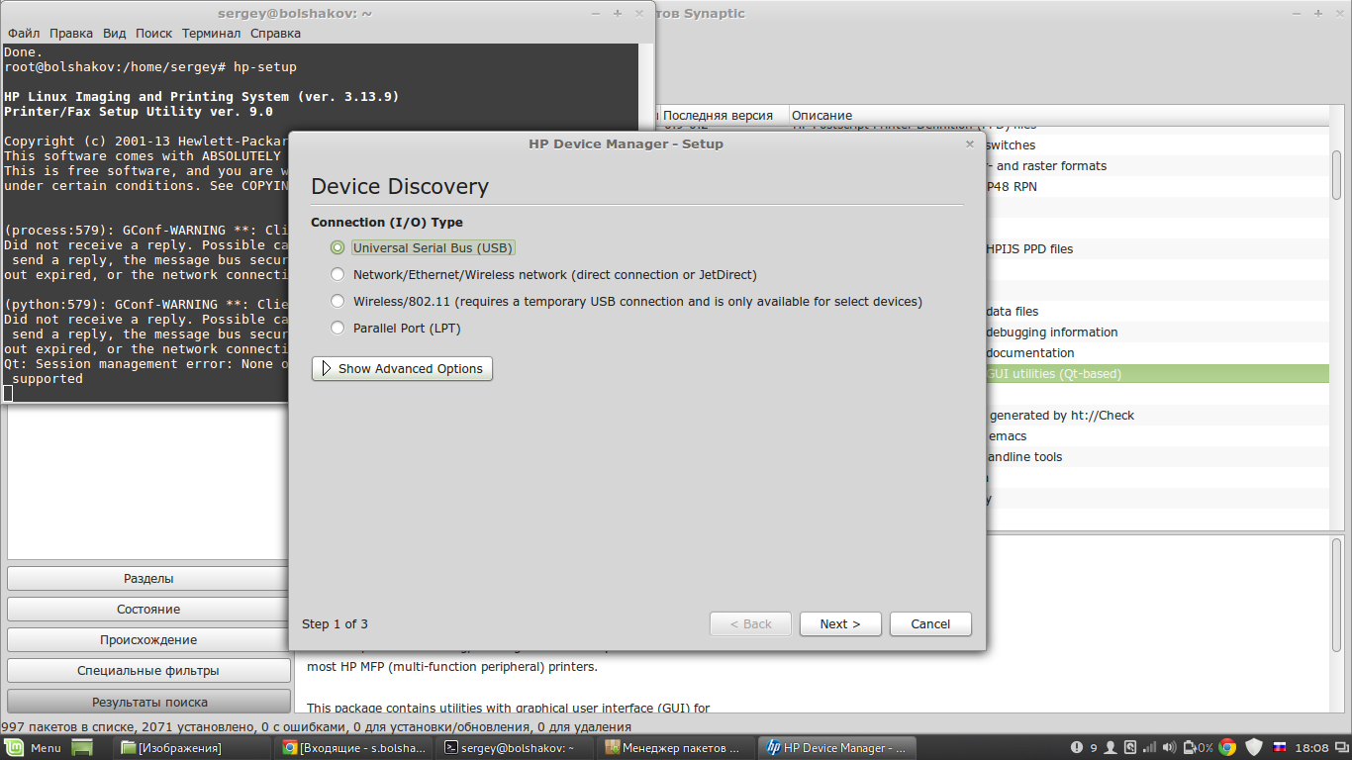Click Next in HP Device Manager
This screenshot has width=1352, height=760.
840,623
